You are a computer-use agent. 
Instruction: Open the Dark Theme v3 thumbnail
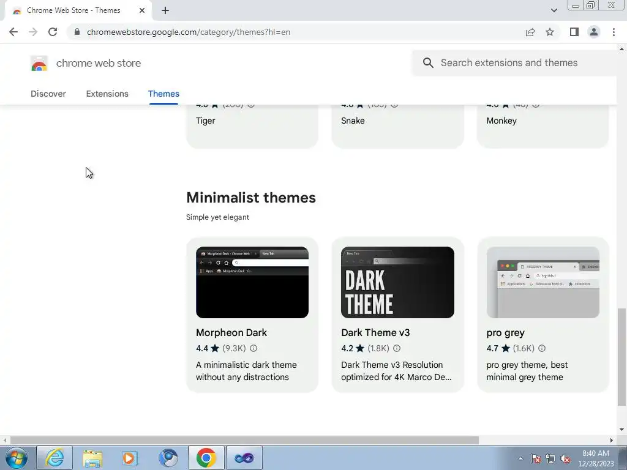[x=397, y=282]
